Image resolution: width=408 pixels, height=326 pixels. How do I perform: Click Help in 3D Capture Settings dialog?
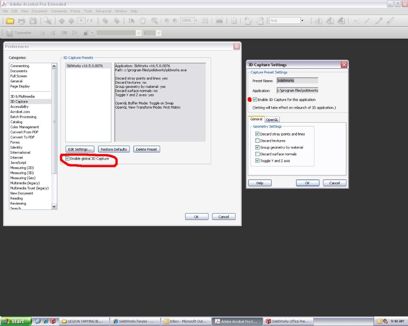(x=260, y=183)
